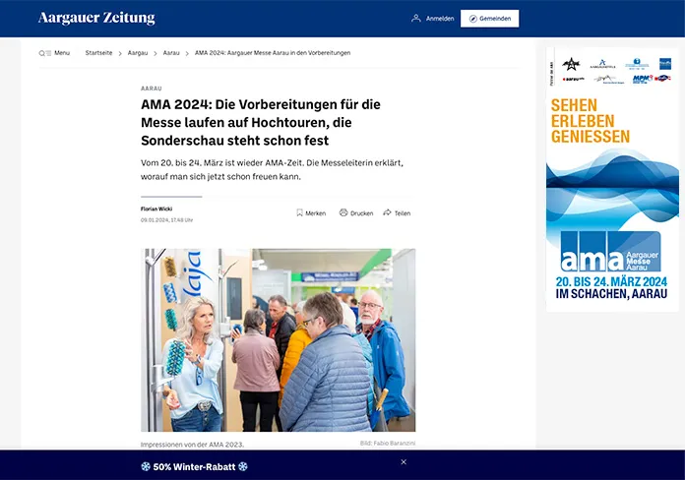This screenshot has width=685, height=480.
Task: Click the snowflake icon right of Winter-Rabatt
Action: (243, 466)
